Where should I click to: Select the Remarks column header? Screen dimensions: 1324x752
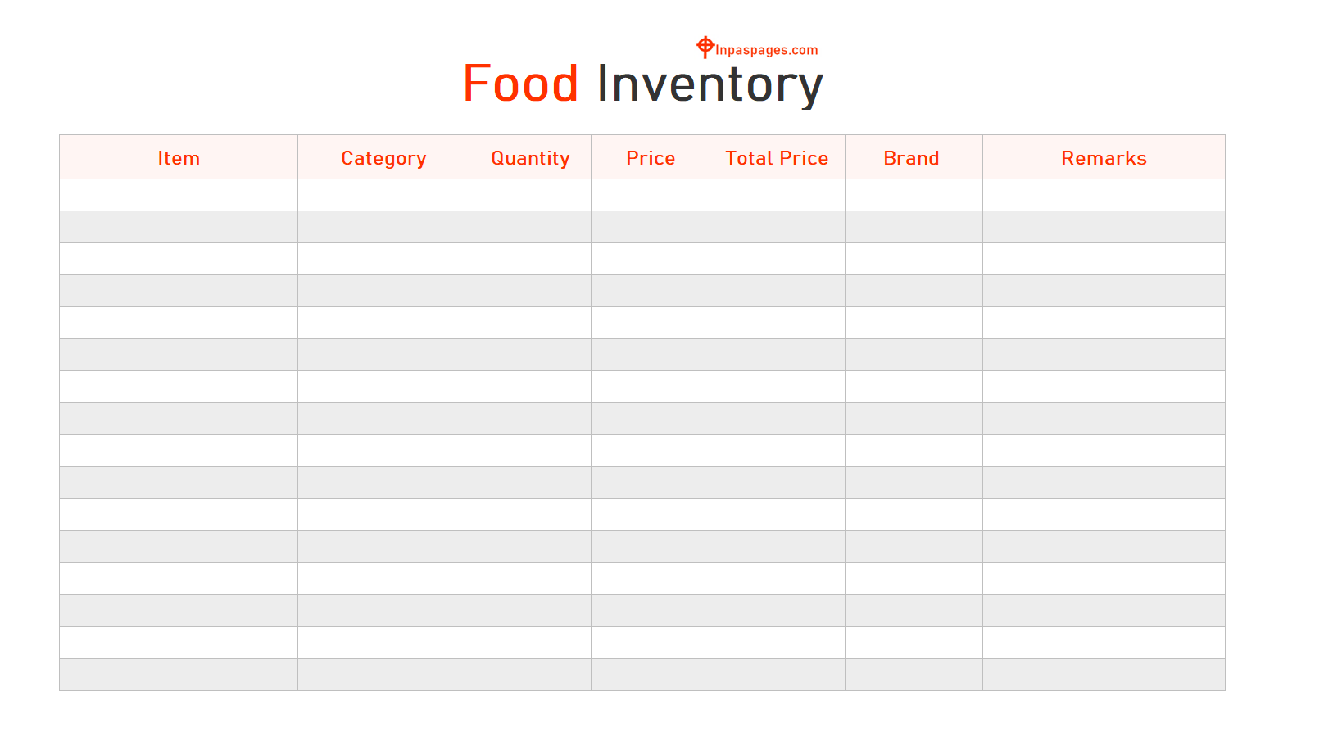coord(1104,158)
